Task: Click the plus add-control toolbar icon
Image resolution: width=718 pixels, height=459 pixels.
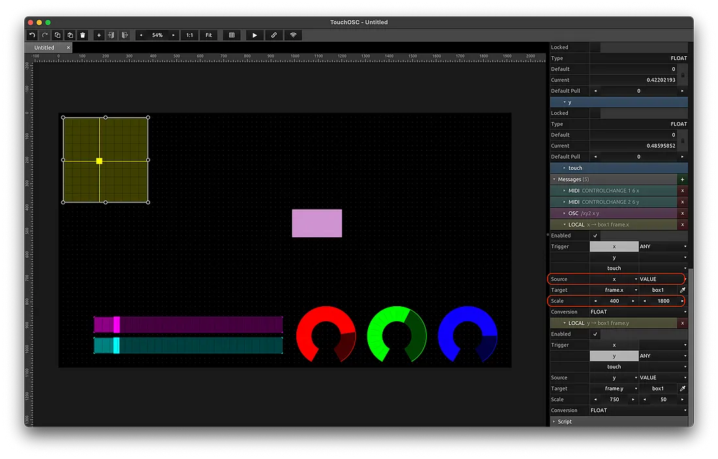Action: pyautogui.click(x=99, y=35)
